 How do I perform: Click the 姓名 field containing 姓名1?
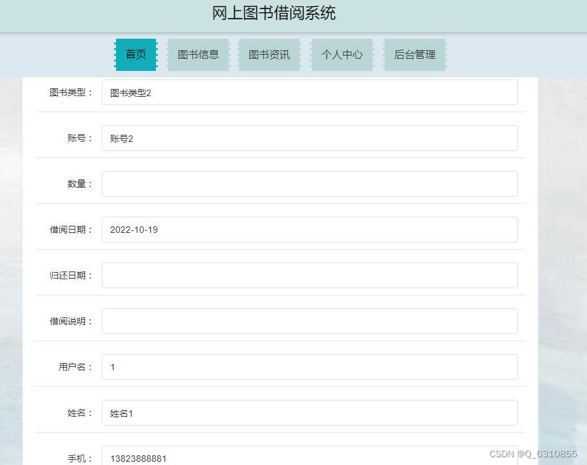click(309, 413)
